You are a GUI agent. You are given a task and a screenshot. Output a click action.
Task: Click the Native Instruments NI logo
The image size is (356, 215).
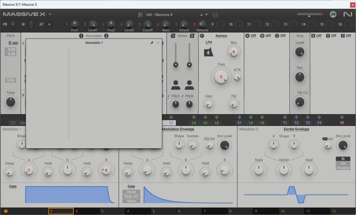(x=347, y=14)
